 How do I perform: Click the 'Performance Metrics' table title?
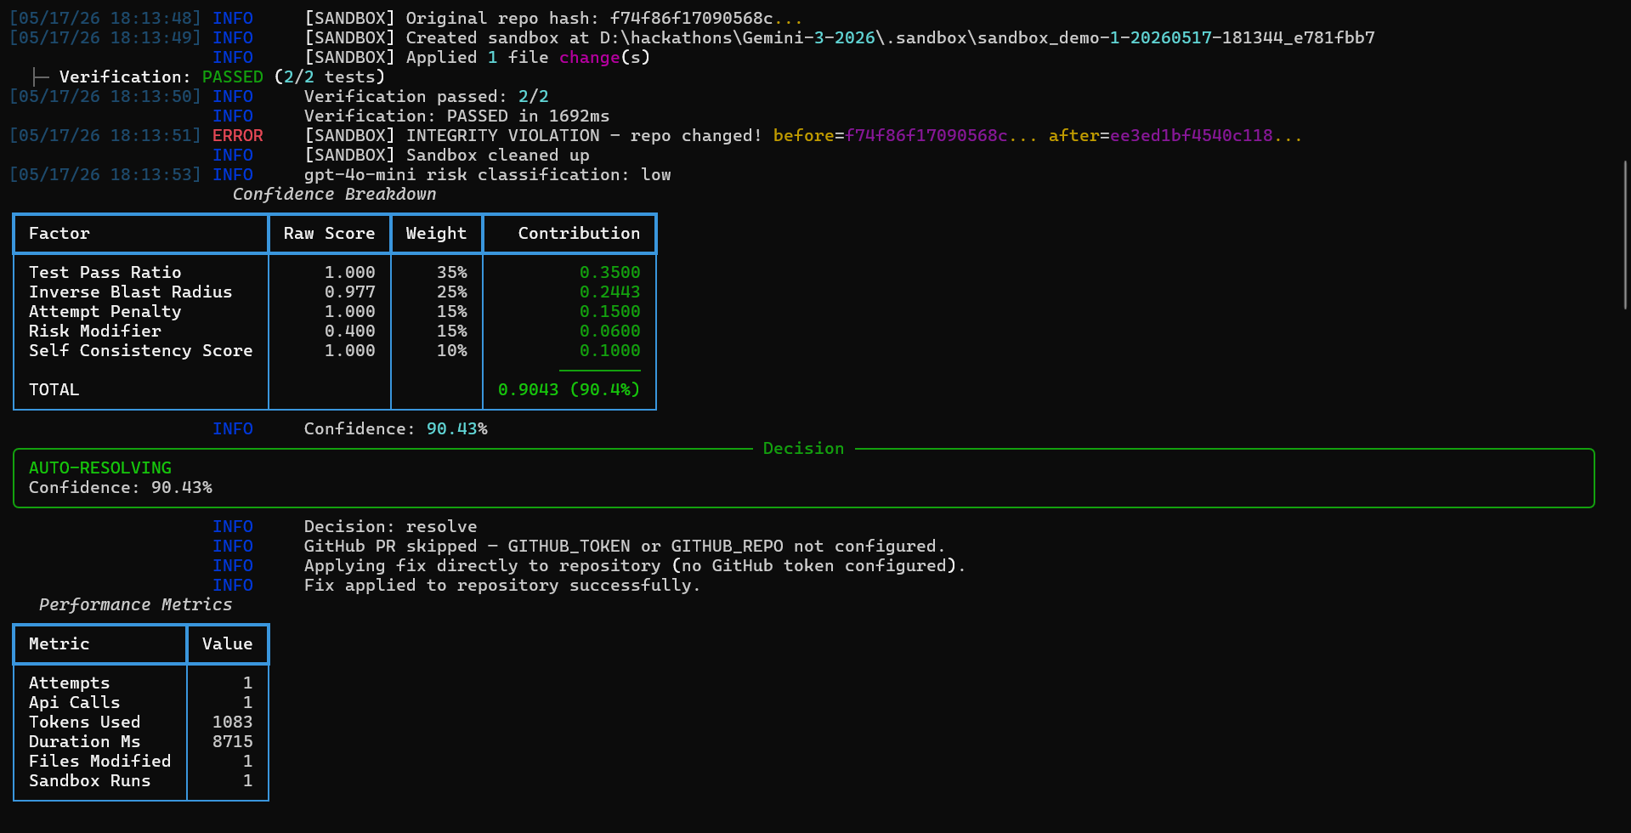[x=135, y=605]
